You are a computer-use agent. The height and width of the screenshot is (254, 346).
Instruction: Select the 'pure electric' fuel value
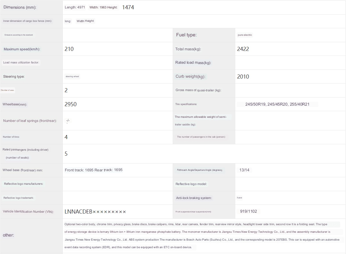click(245, 35)
